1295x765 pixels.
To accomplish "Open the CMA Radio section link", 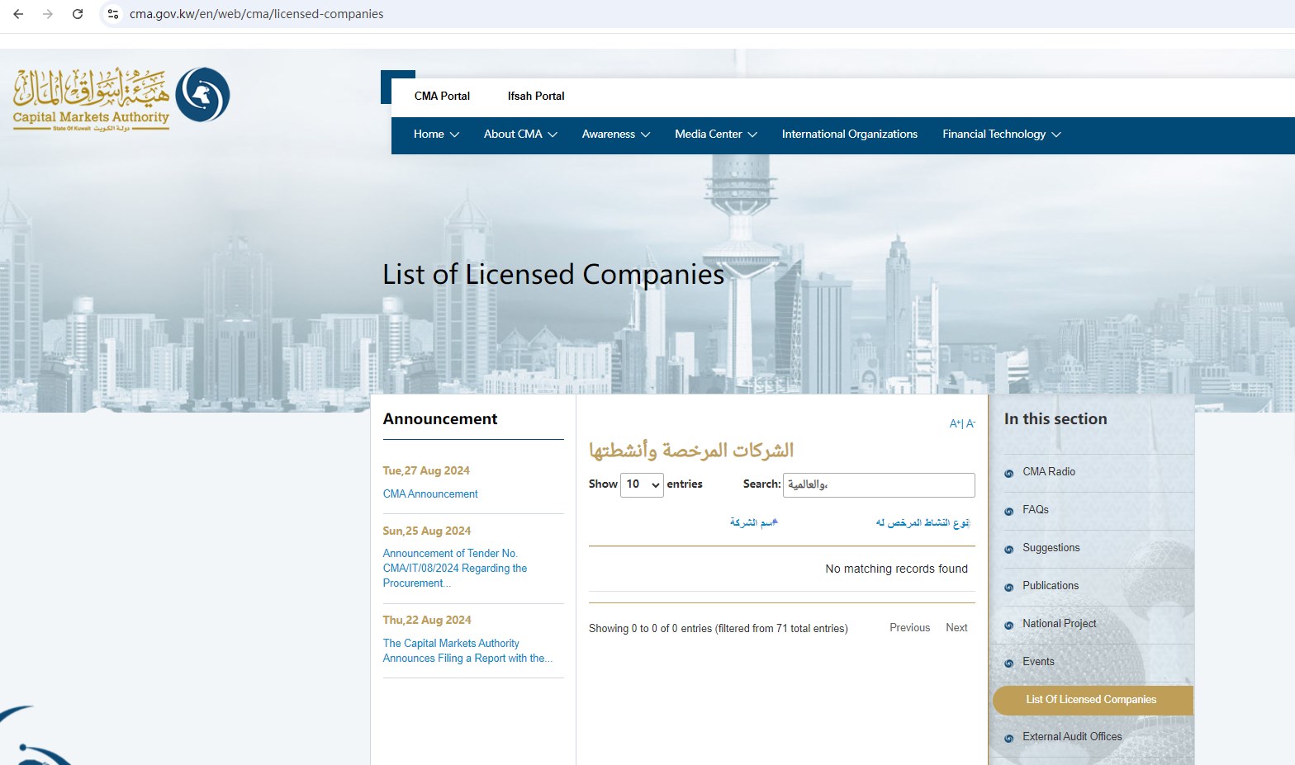I will (x=1049, y=471).
